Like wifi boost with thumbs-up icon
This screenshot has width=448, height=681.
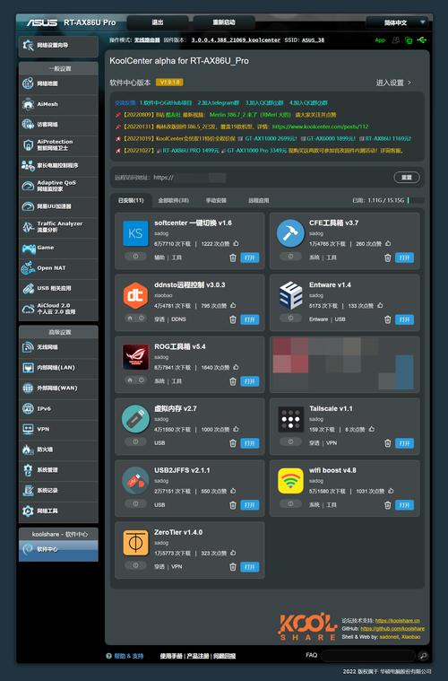391,491
